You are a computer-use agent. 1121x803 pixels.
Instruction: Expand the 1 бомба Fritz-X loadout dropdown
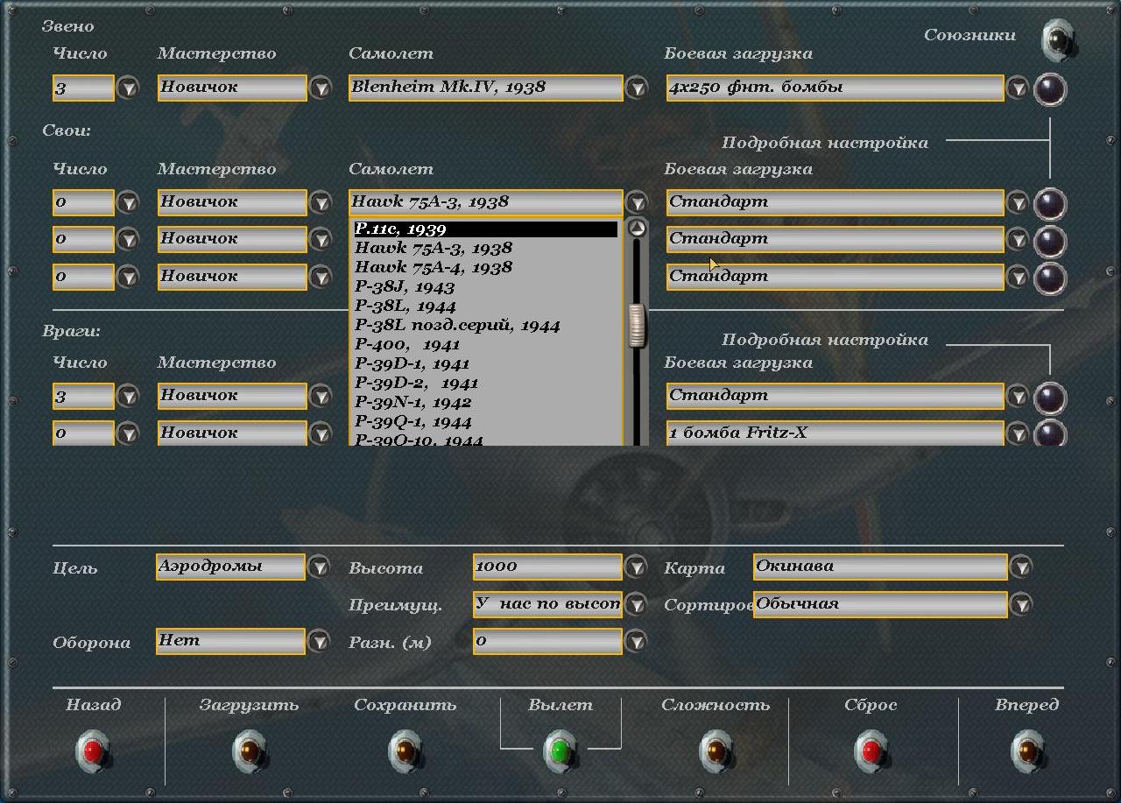pyautogui.click(x=1017, y=433)
